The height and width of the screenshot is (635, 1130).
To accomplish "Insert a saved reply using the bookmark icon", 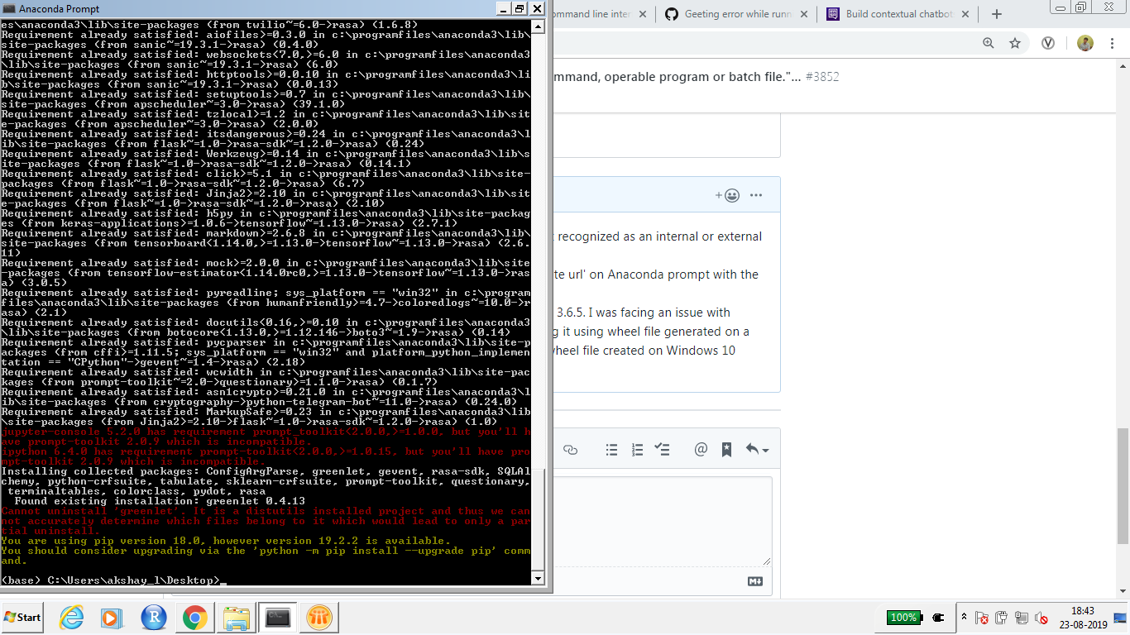I will (727, 448).
